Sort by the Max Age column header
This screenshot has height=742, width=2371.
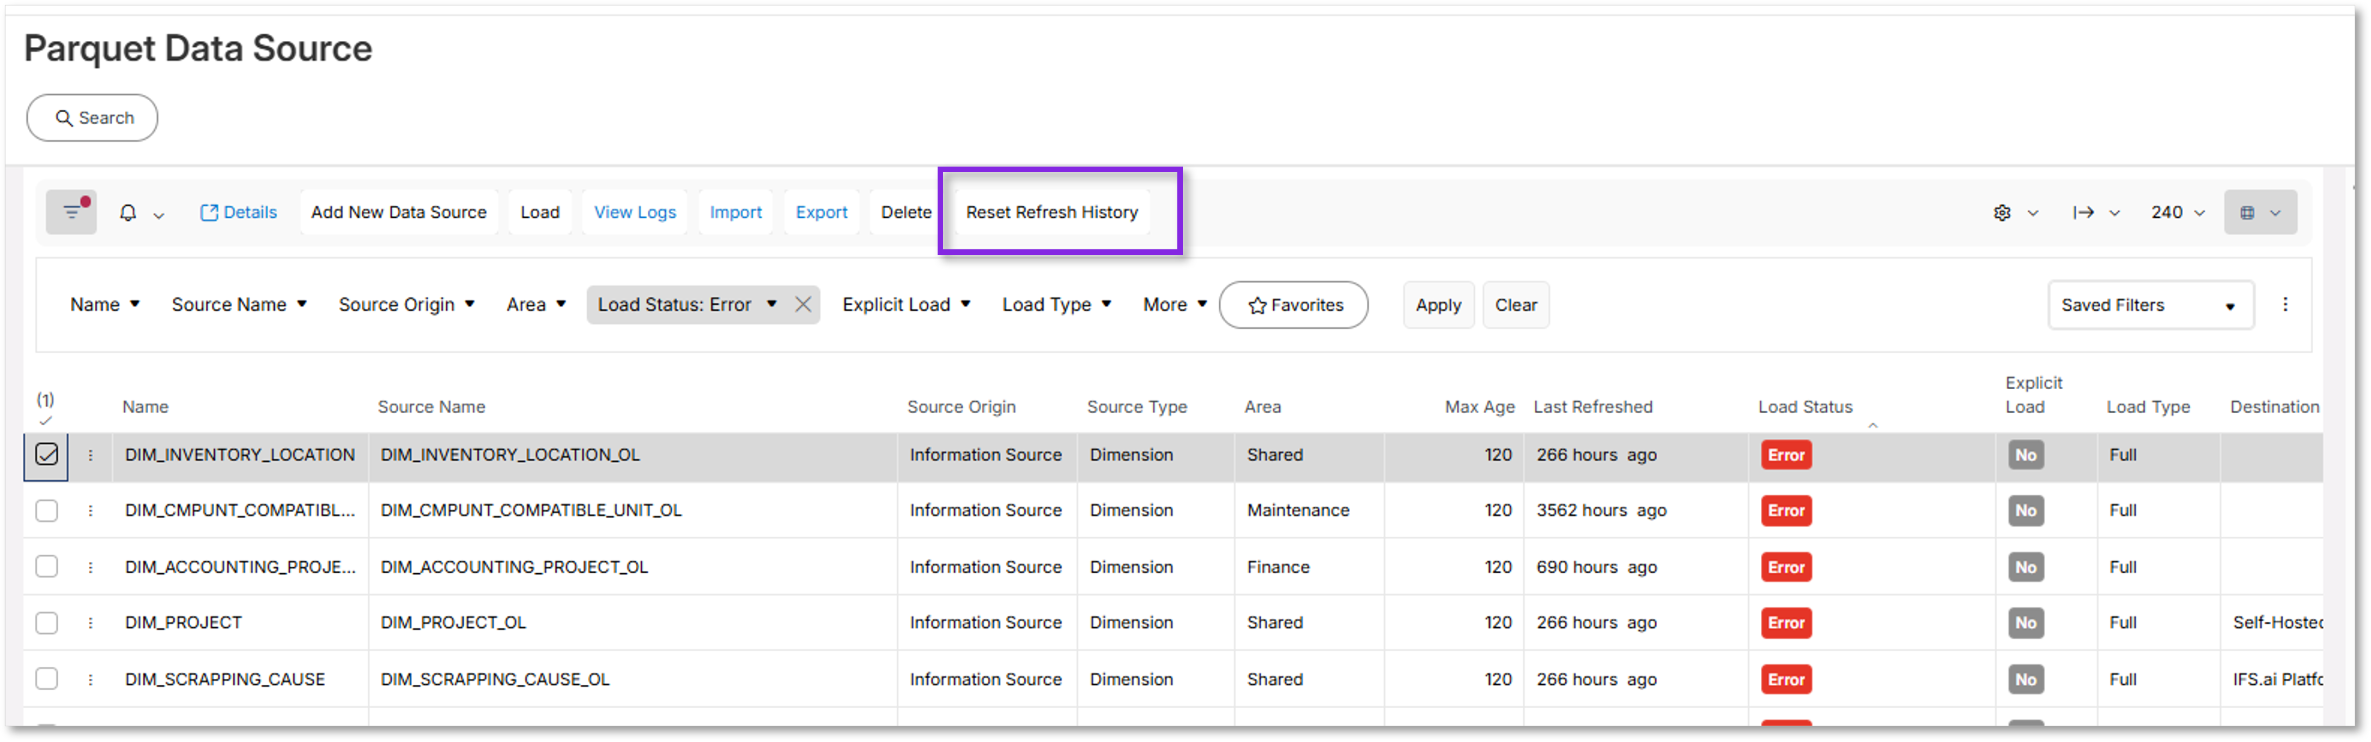click(1479, 407)
